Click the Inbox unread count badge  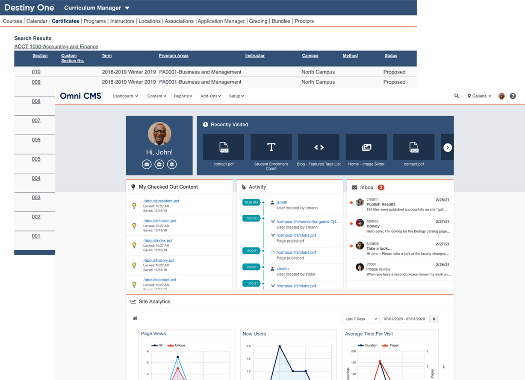coord(381,187)
